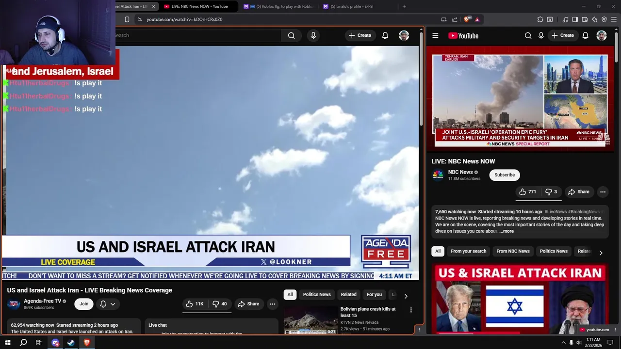This screenshot has height=349, width=621.
Task: Share the Agenda-Free TV stream
Action: pyautogui.click(x=248, y=304)
